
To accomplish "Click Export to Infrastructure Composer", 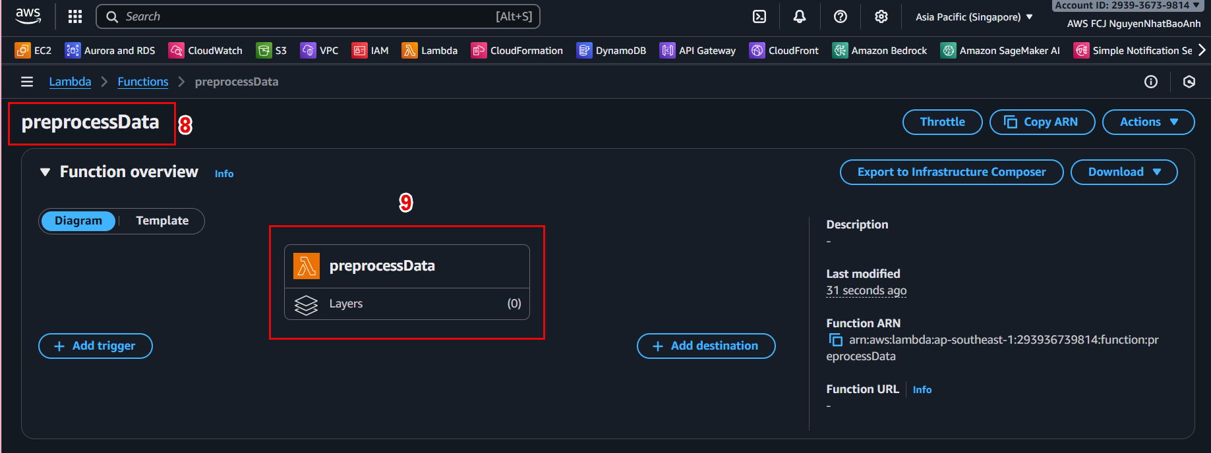I will click(x=952, y=172).
